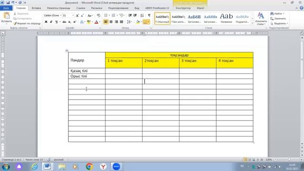Image resolution: width=304 pixels, height=171 pixels.
Task: Select align right paragraph button
Action: tap(116, 22)
